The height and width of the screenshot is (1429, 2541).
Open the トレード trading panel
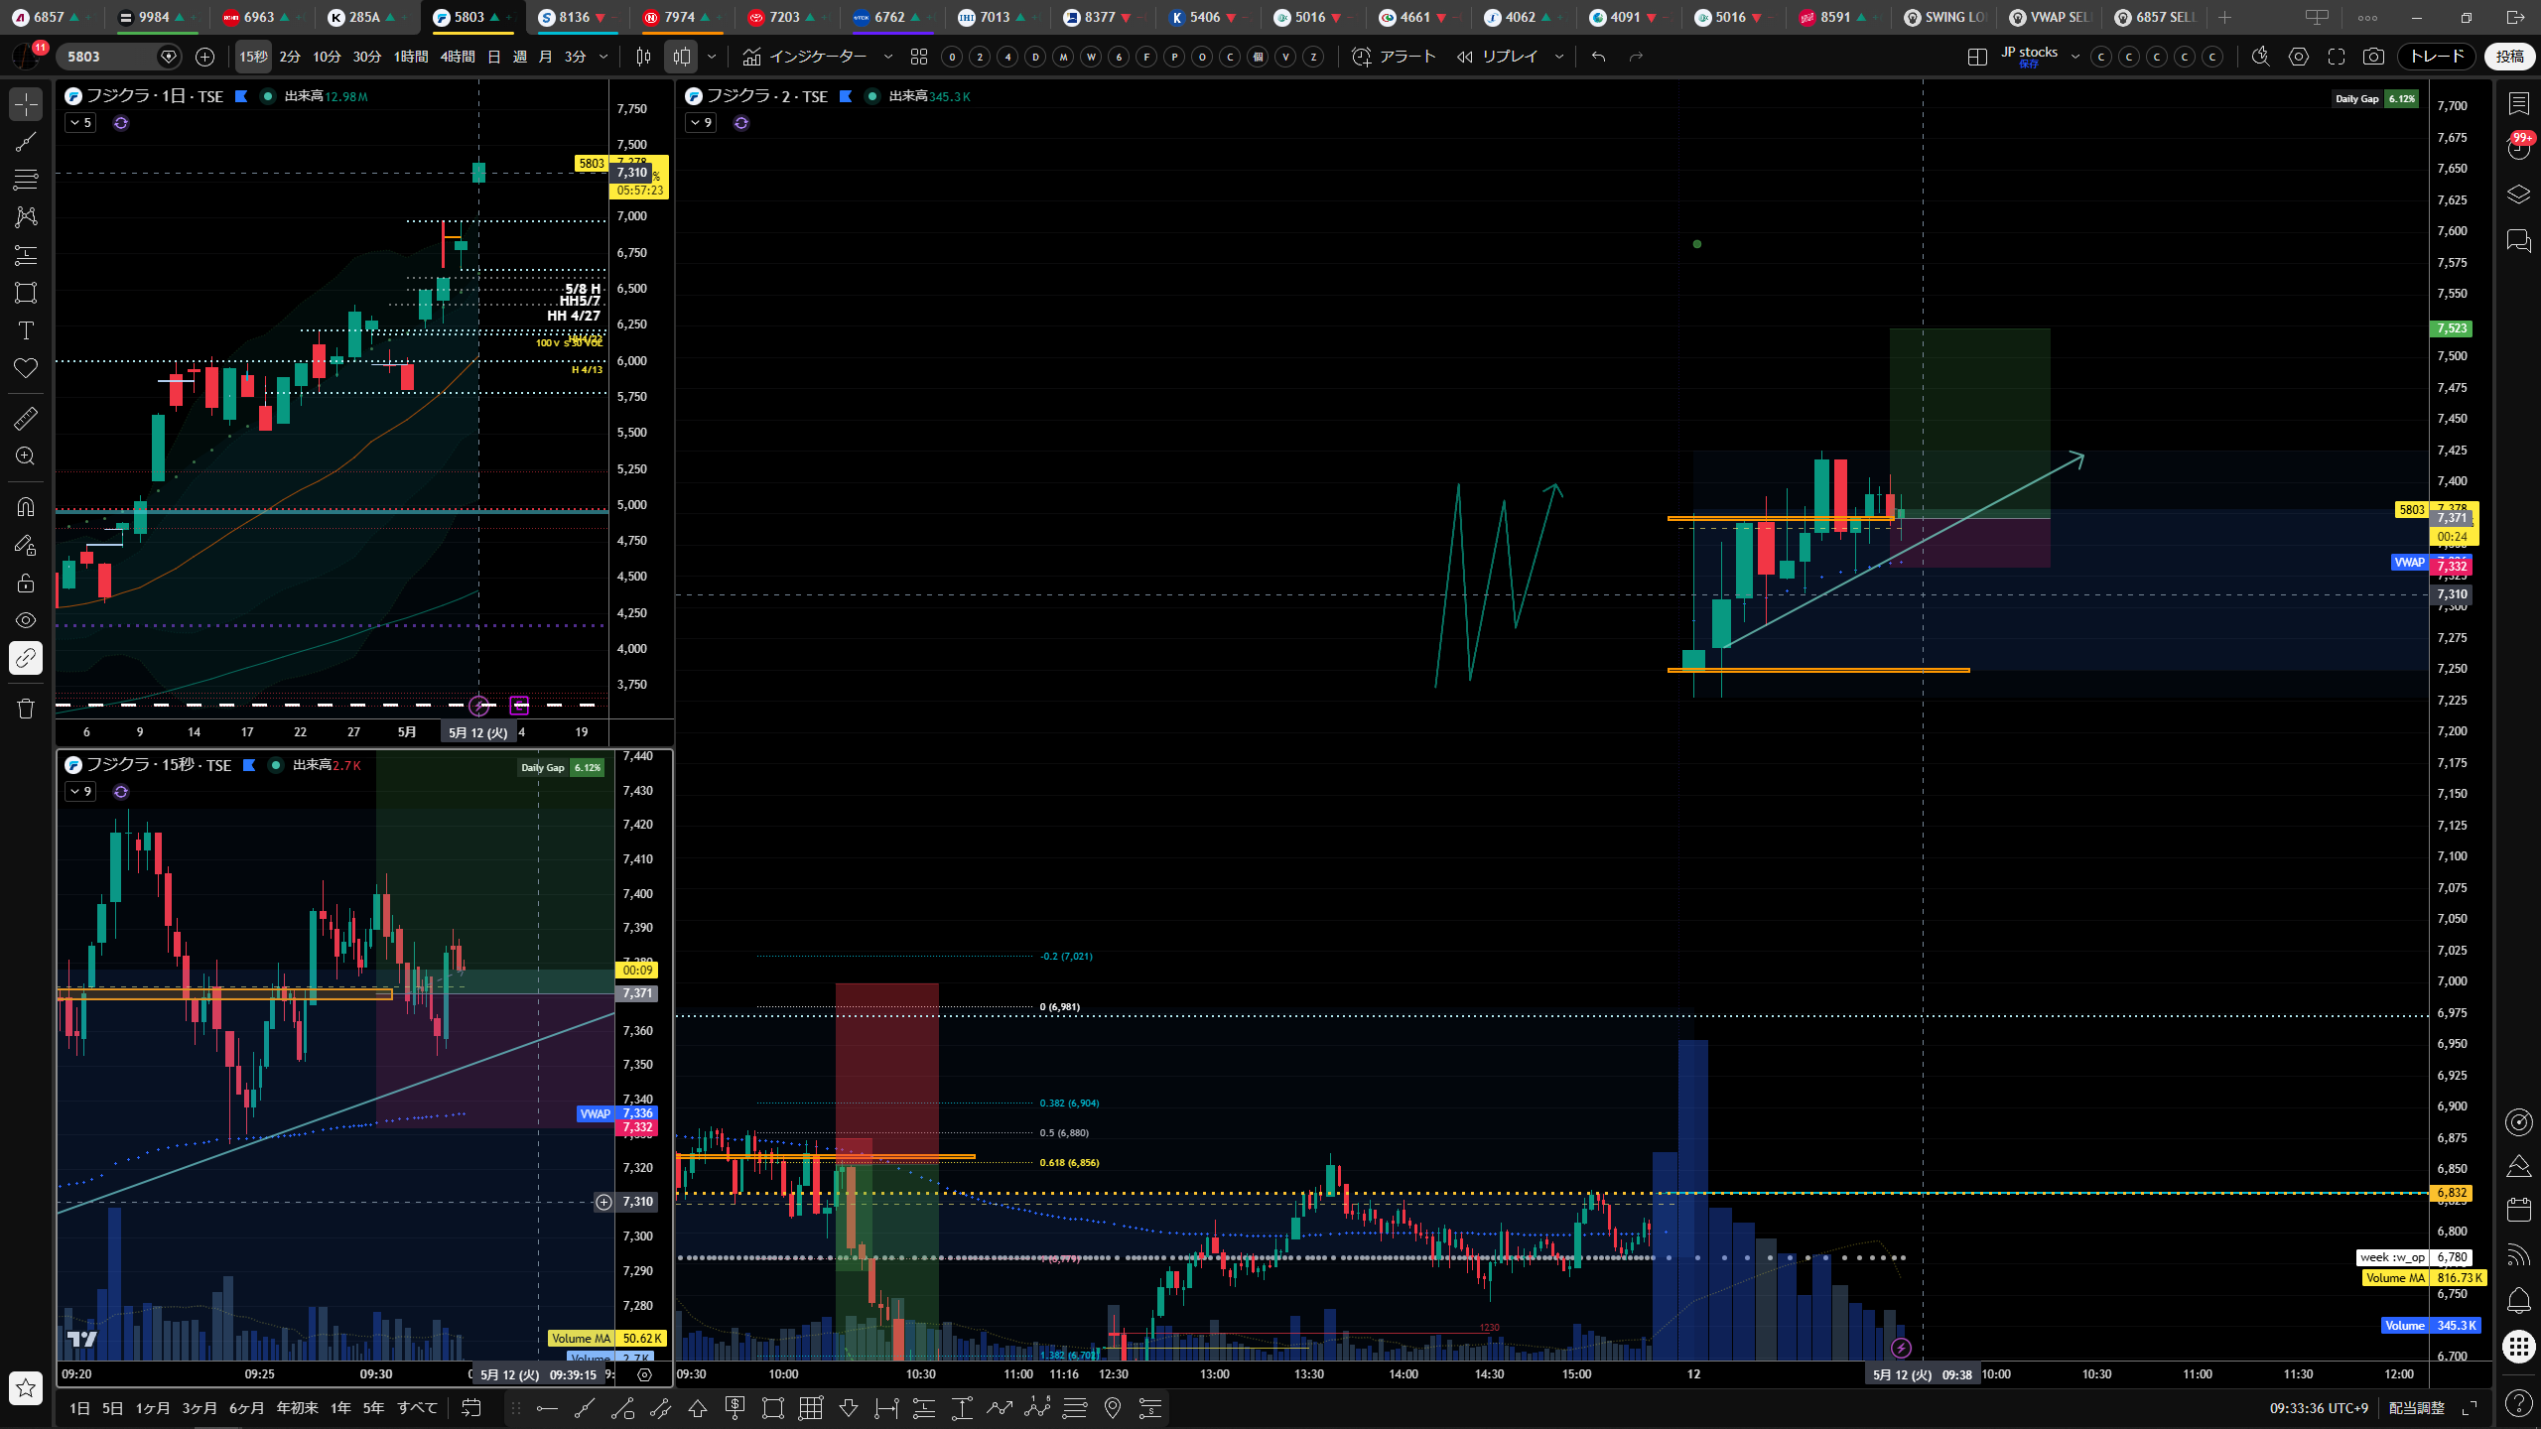tap(2437, 57)
